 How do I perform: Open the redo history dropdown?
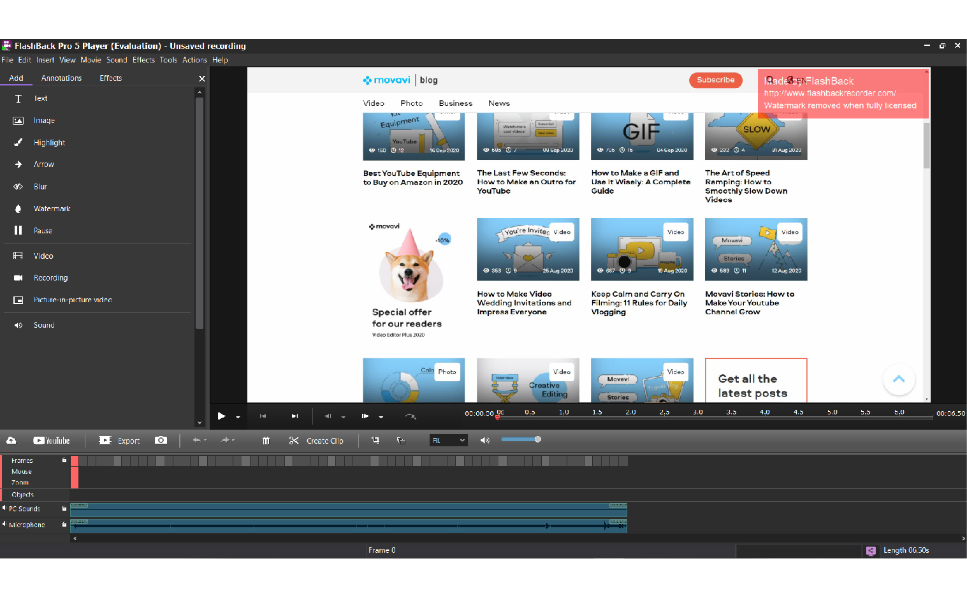pyautogui.click(x=233, y=441)
